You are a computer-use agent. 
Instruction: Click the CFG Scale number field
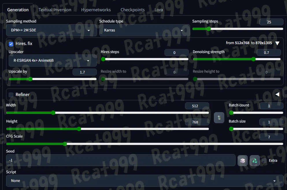(x=271, y=137)
